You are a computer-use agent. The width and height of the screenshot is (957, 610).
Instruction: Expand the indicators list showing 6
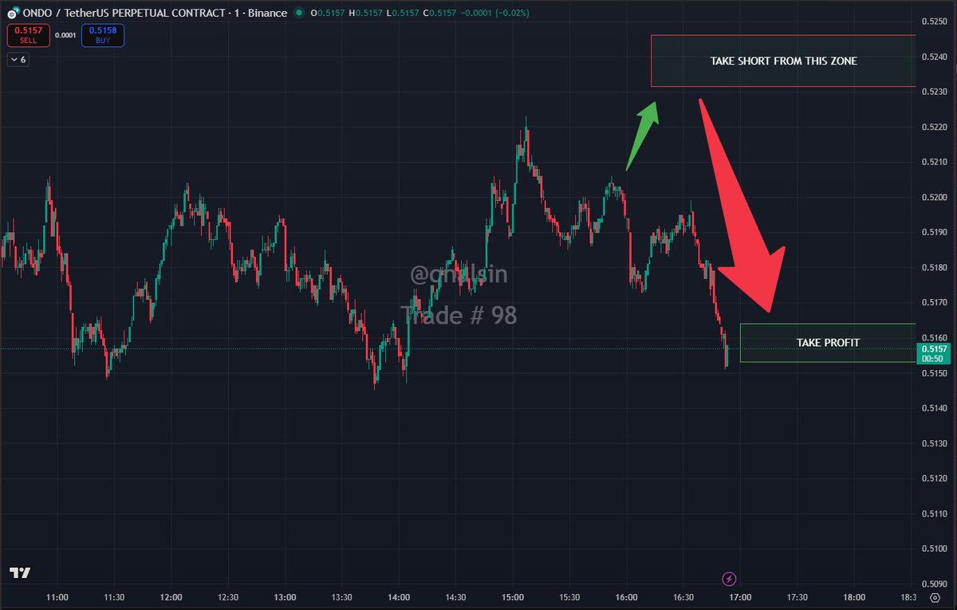click(17, 59)
